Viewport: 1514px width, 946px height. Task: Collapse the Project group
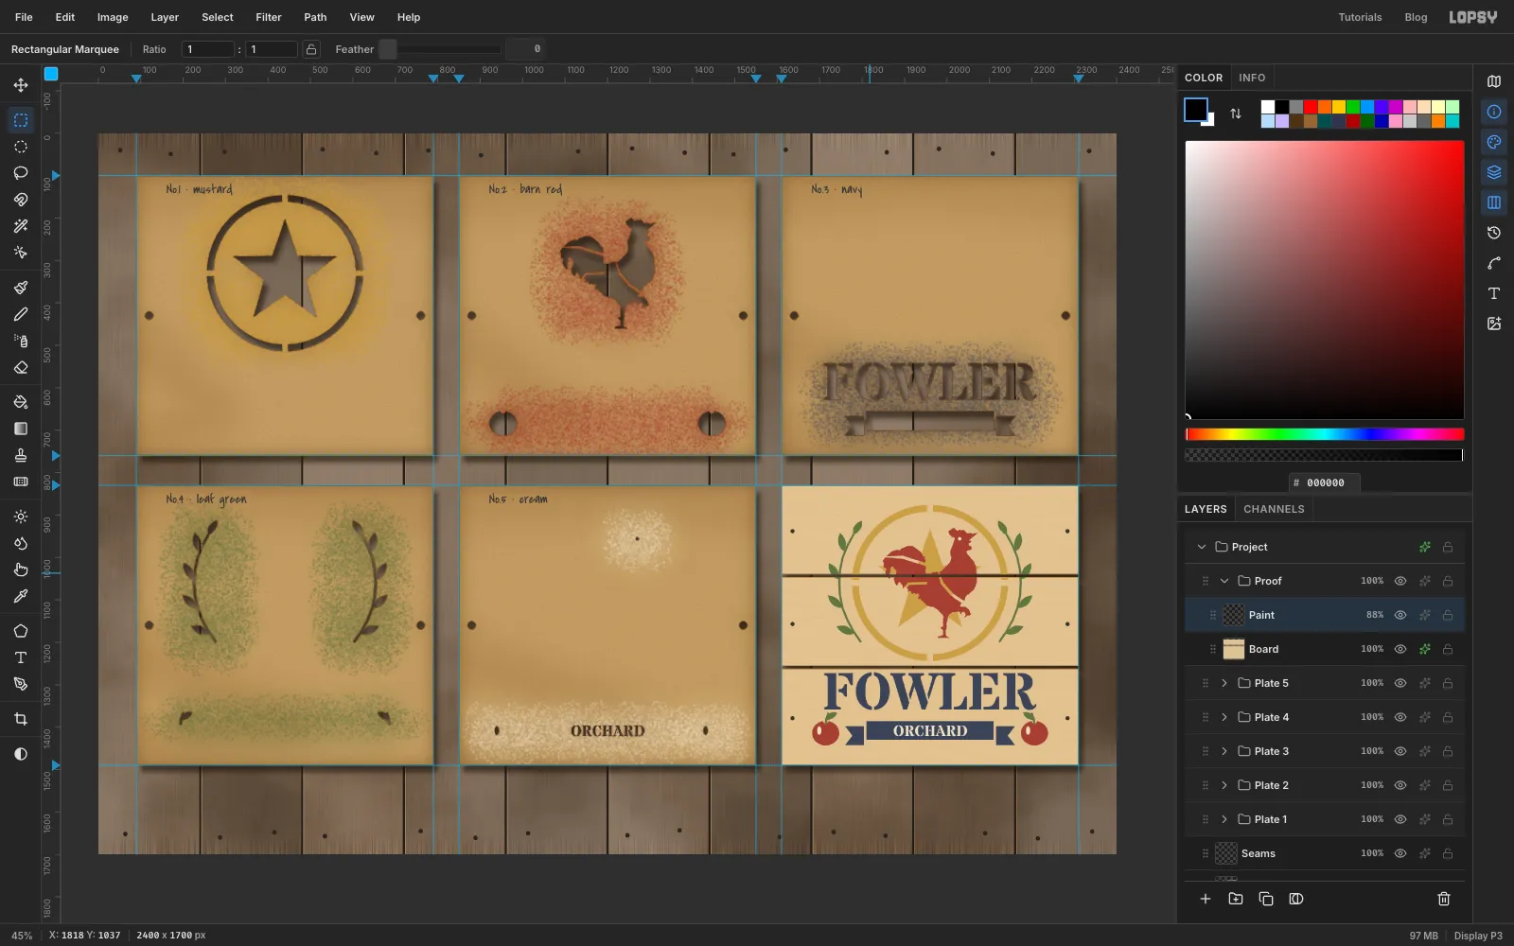(1202, 547)
